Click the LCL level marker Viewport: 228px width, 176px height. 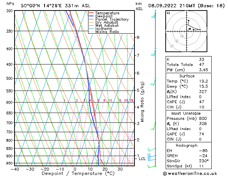[x=142, y=159]
